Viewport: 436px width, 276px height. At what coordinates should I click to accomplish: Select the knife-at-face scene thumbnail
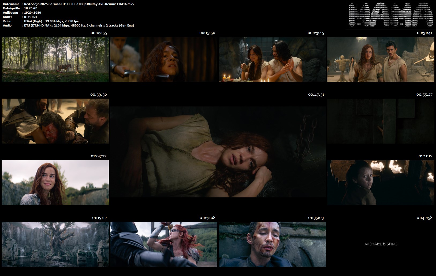164,59
